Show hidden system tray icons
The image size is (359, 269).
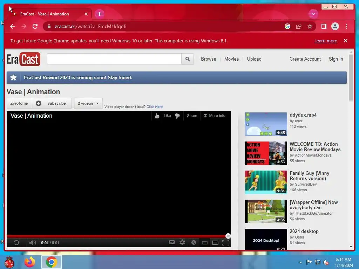(x=300, y=262)
